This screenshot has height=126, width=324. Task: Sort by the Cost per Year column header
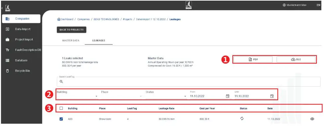(207, 108)
